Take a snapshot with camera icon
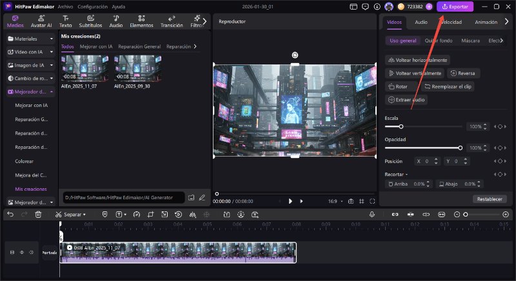Viewport: 516px width, 281px height. (x=351, y=201)
